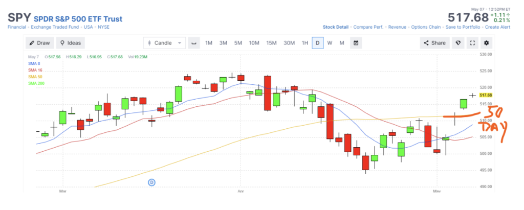Open chart settings gear icon
The height and width of the screenshot is (210, 524).
[487, 43]
